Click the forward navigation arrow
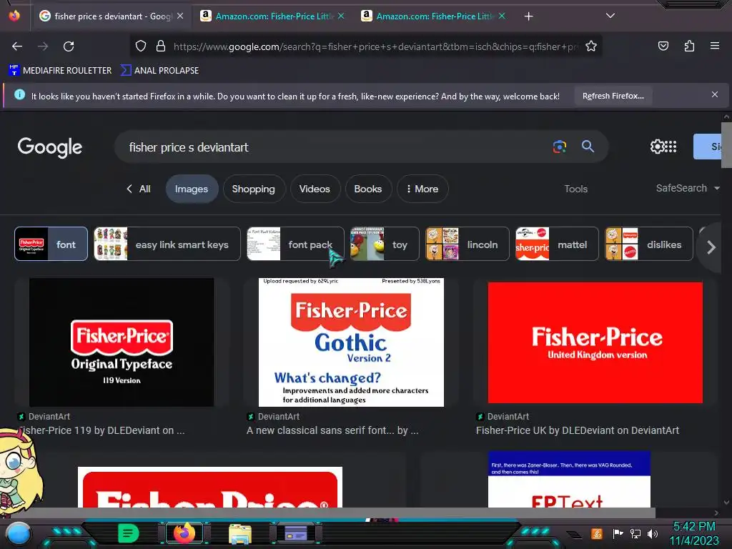The width and height of the screenshot is (732, 549). coord(43,46)
